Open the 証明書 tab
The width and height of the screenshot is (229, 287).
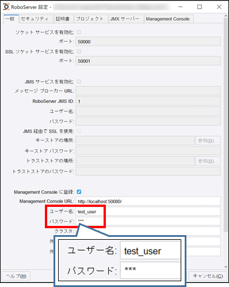coord(63,19)
